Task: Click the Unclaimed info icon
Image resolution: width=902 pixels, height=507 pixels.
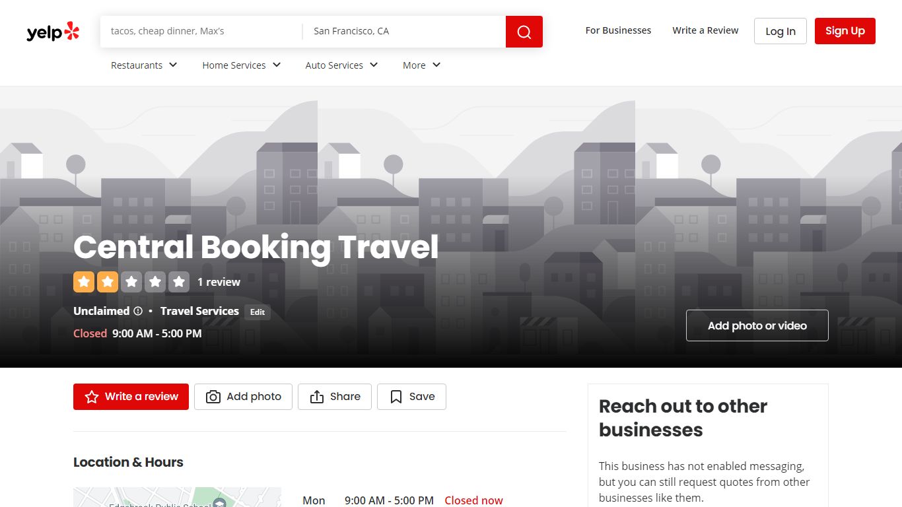Action: point(138,311)
